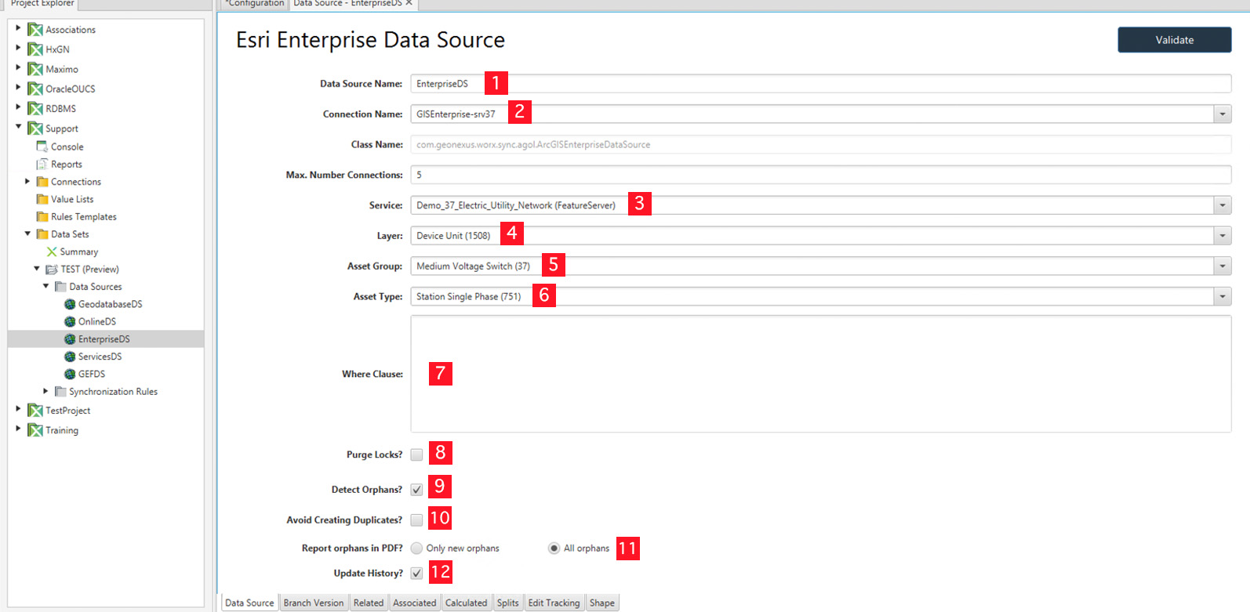
Task: Click the Max. Number Connections field
Action: pyautogui.click(x=821, y=175)
